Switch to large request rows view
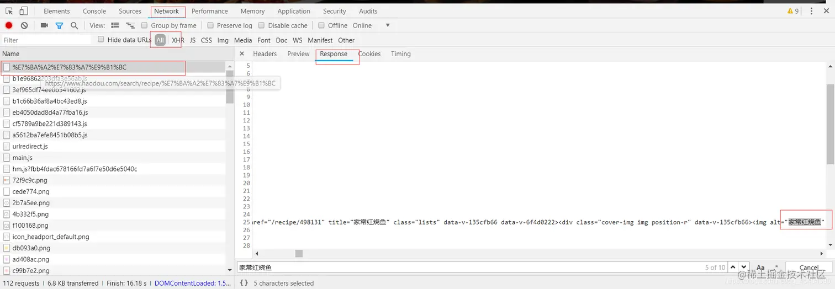The height and width of the screenshot is (289, 835). pos(115,25)
